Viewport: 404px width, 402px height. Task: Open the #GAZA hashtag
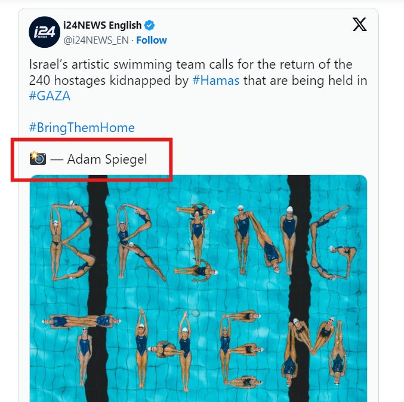[50, 96]
